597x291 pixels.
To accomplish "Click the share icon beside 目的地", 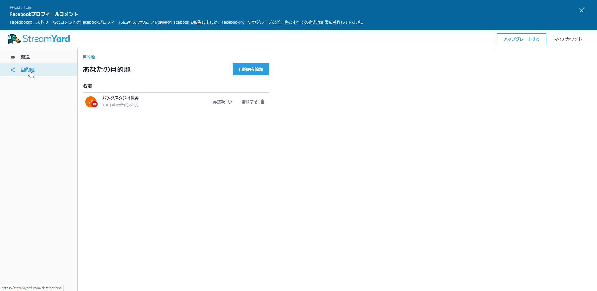I will click(x=13, y=70).
